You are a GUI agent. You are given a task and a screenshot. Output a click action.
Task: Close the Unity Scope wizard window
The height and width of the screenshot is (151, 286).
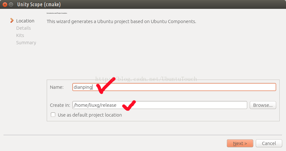5,4
